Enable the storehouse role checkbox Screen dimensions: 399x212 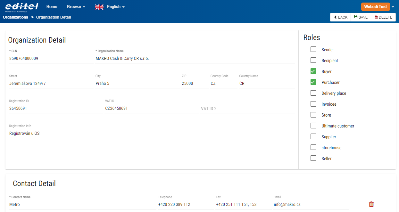pos(313,147)
